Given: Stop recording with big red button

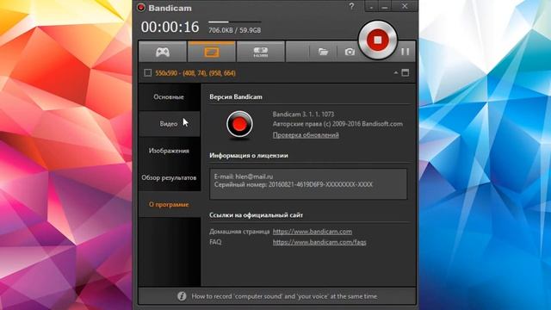Looking at the screenshot, I should pyautogui.click(x=377, y=40).
